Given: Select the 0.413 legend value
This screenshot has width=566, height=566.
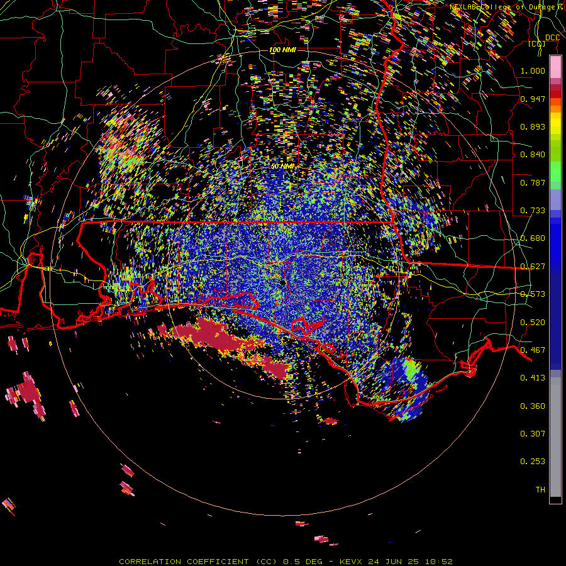Looking at the screenshot, I should tap(533, 378).
